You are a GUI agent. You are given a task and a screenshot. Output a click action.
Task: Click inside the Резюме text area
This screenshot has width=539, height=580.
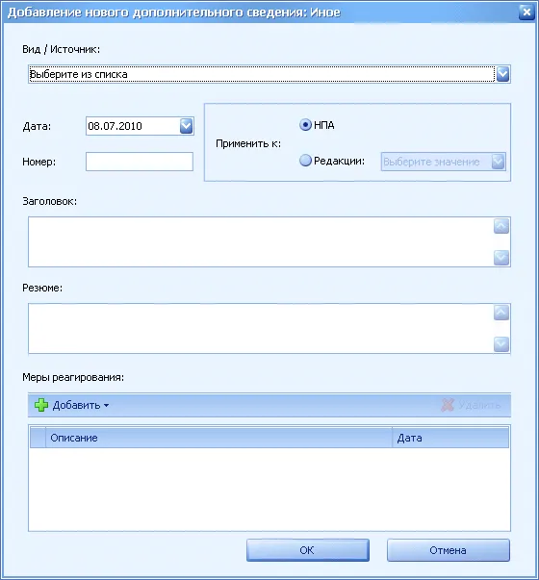coord(261,328)
